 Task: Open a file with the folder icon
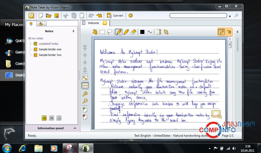[49, 16]
